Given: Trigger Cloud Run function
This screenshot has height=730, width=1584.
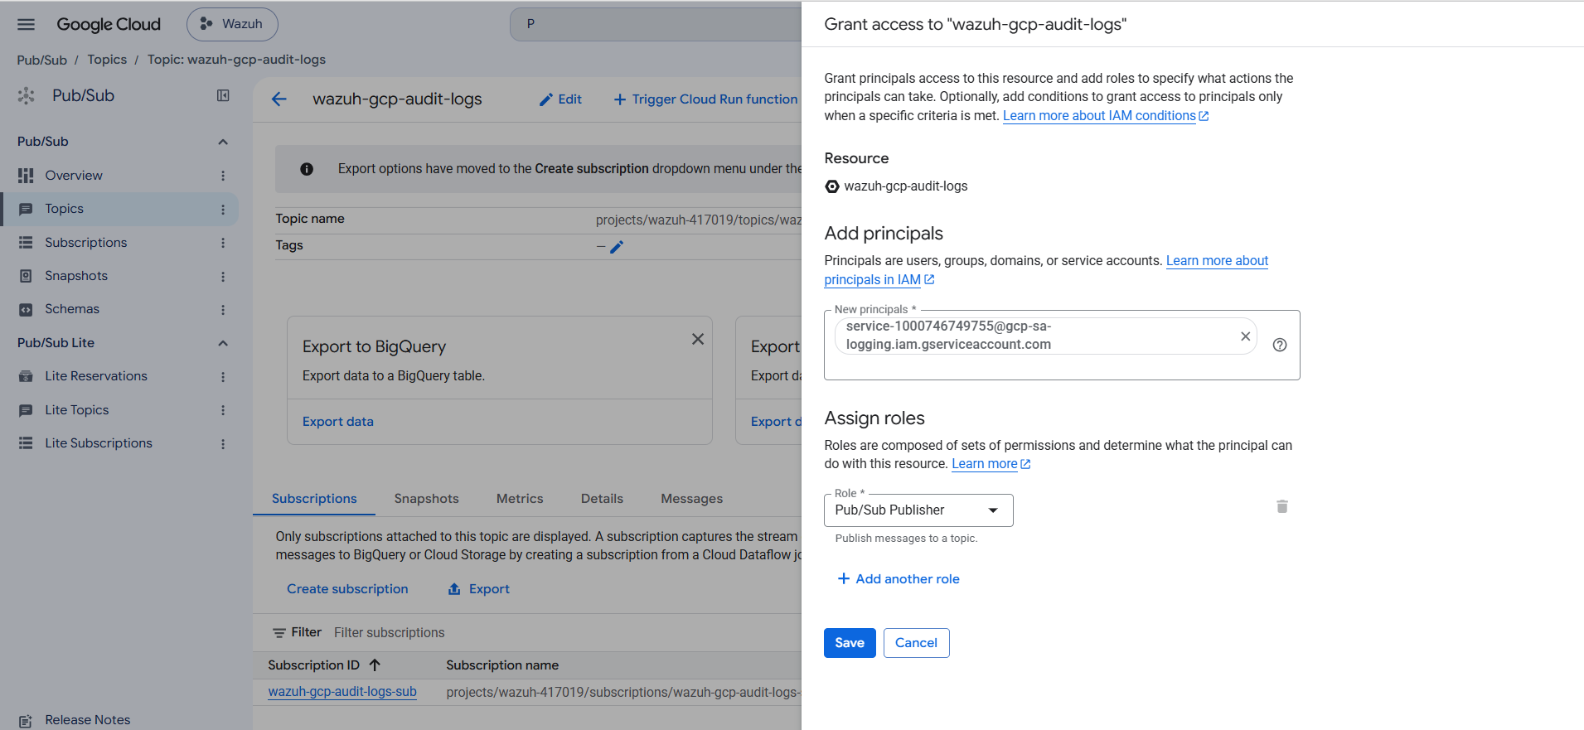Looking at the screenshot, I should [705, 99].
